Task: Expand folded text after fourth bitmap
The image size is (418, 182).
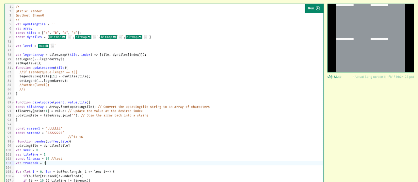Action: click(x=146, y=37)
